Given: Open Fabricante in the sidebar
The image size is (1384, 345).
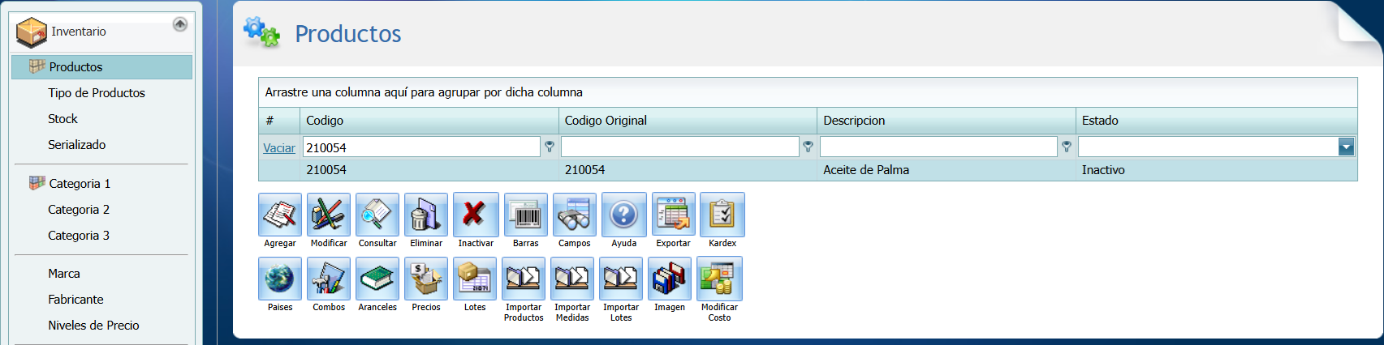Looking at the screenshot, I should coord(75,300).
